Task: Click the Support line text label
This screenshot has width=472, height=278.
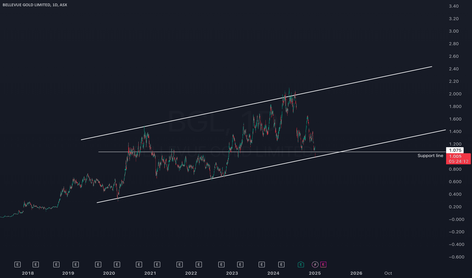Action: click(430, 156)
